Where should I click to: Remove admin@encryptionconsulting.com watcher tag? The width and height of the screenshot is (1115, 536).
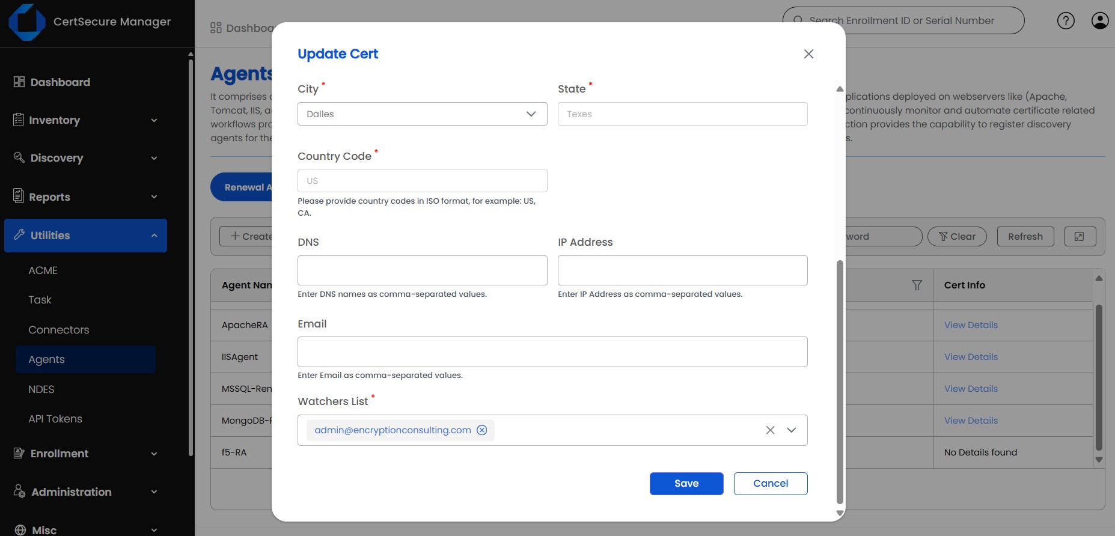(482, 430)
